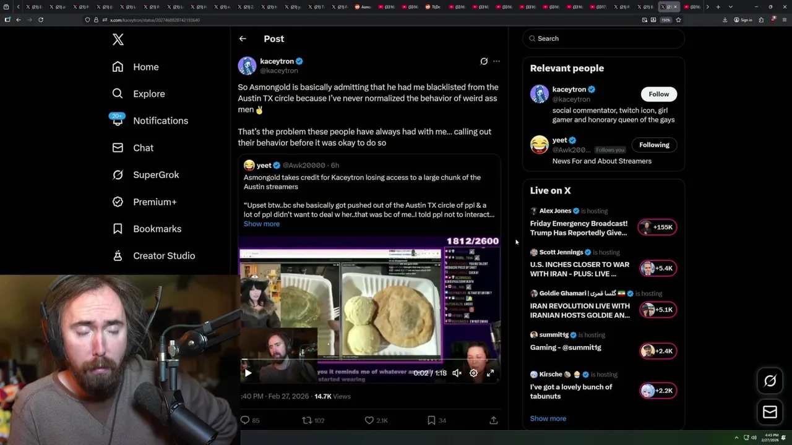Open Creator Studio in the sidebar

153,256
